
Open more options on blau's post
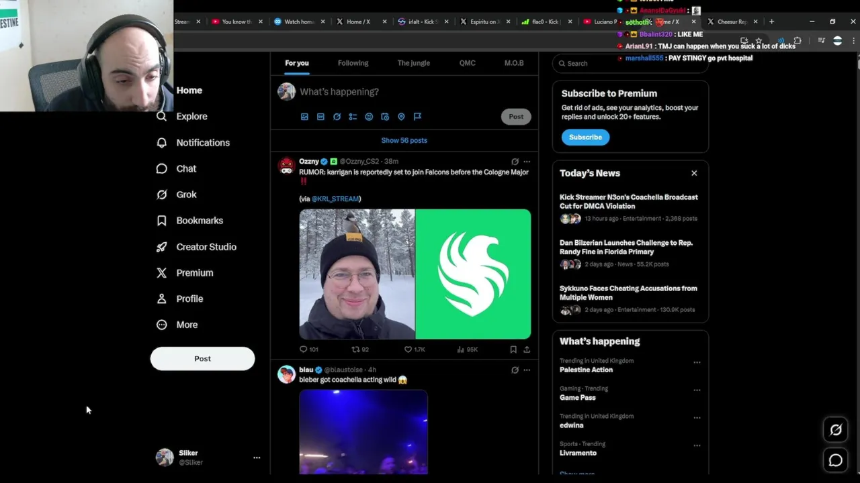click(x=527, y=370)
